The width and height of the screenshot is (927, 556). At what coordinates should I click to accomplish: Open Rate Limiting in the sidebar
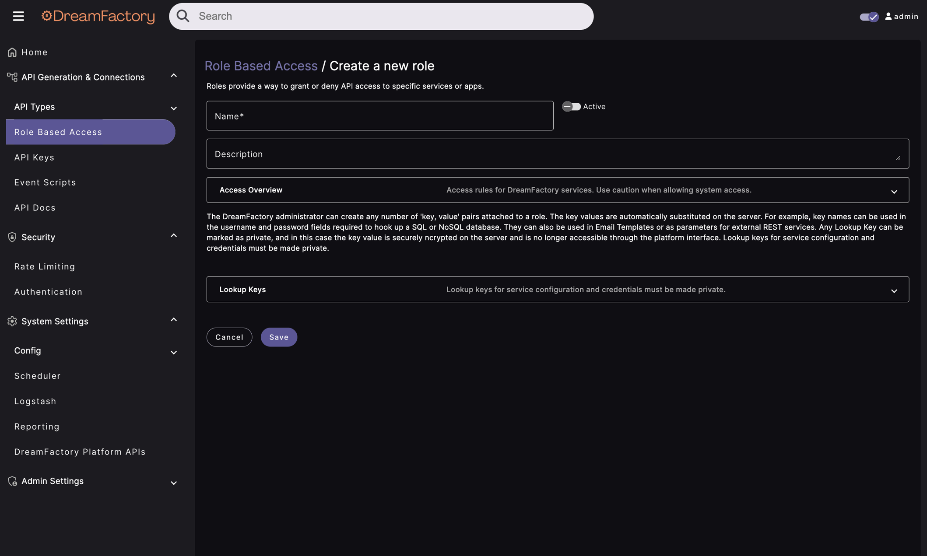pos(45,266)
